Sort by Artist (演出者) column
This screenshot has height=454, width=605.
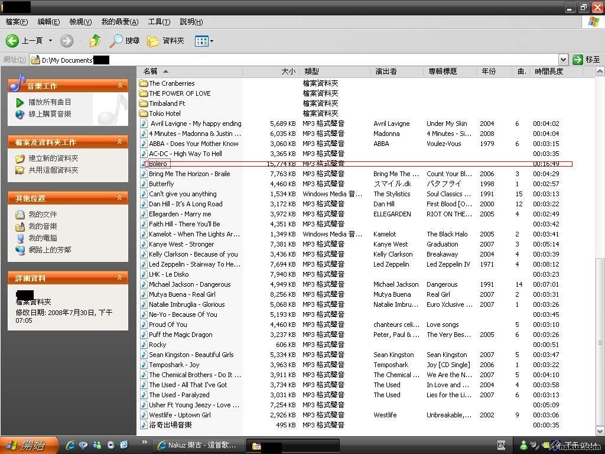click(396, 72)
